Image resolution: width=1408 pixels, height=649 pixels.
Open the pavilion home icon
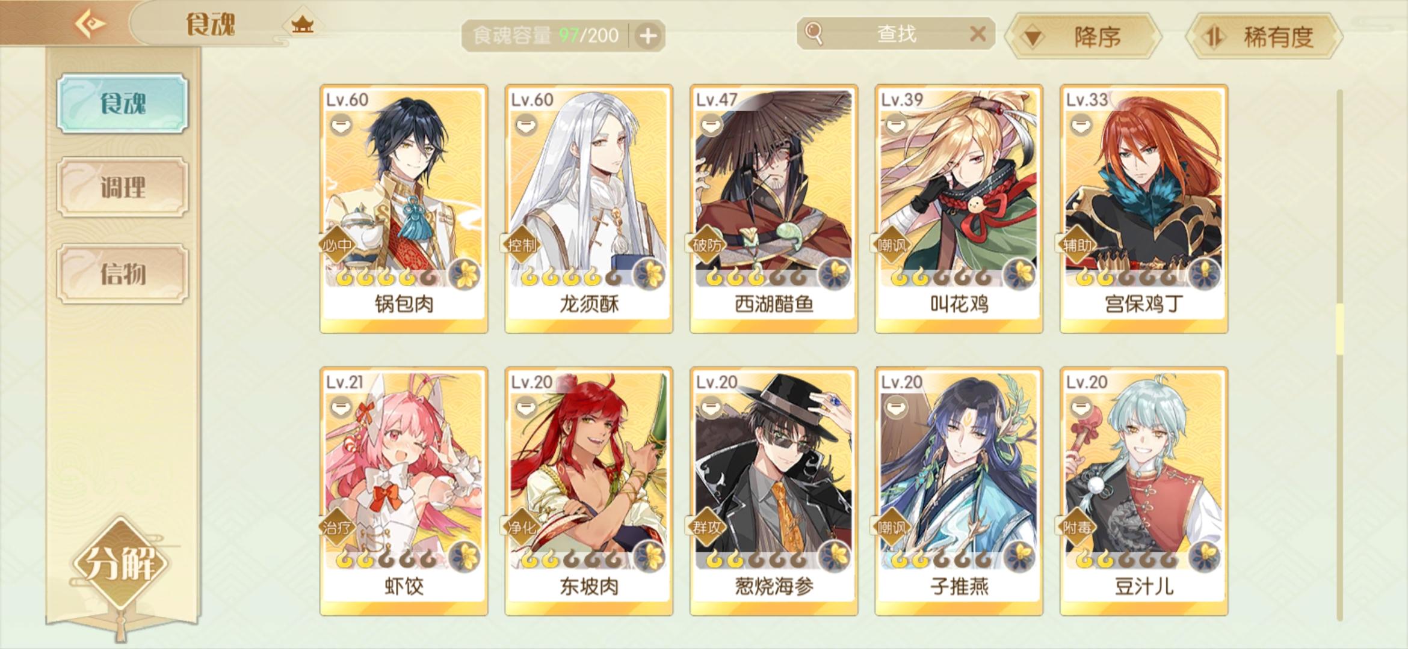(x=302, y=25)
